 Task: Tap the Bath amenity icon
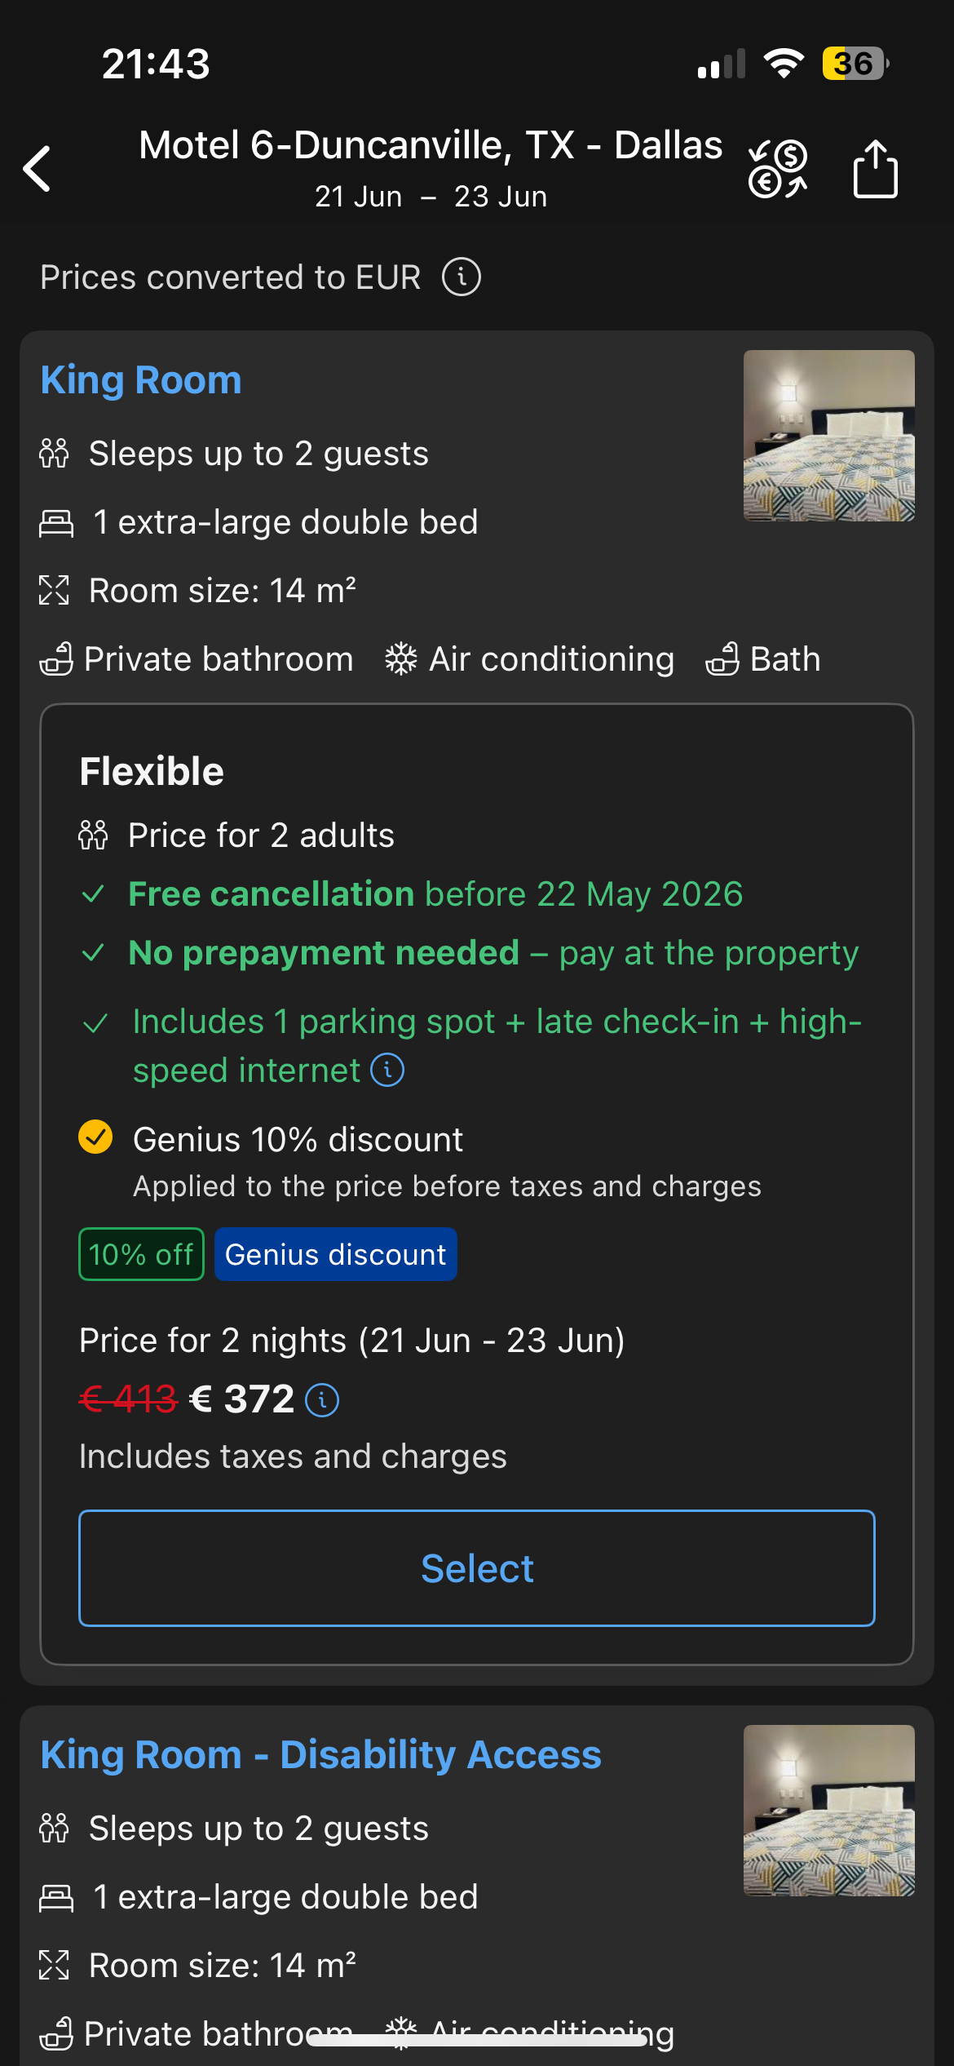722,658
